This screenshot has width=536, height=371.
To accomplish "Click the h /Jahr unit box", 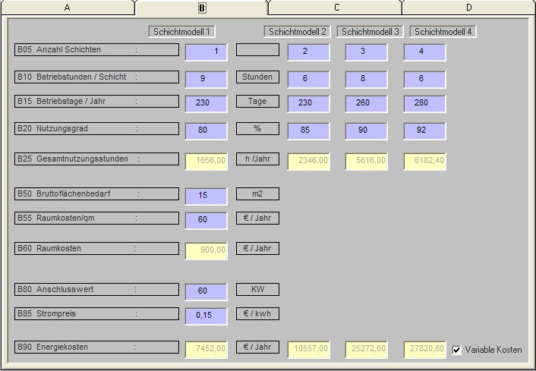I will click(x=257, y=159).
